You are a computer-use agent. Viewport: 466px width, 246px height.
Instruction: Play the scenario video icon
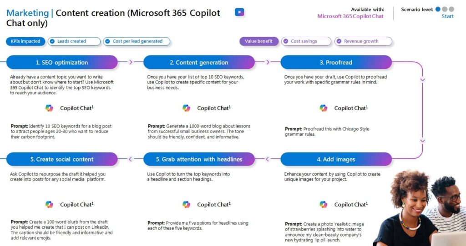[239, 12]
